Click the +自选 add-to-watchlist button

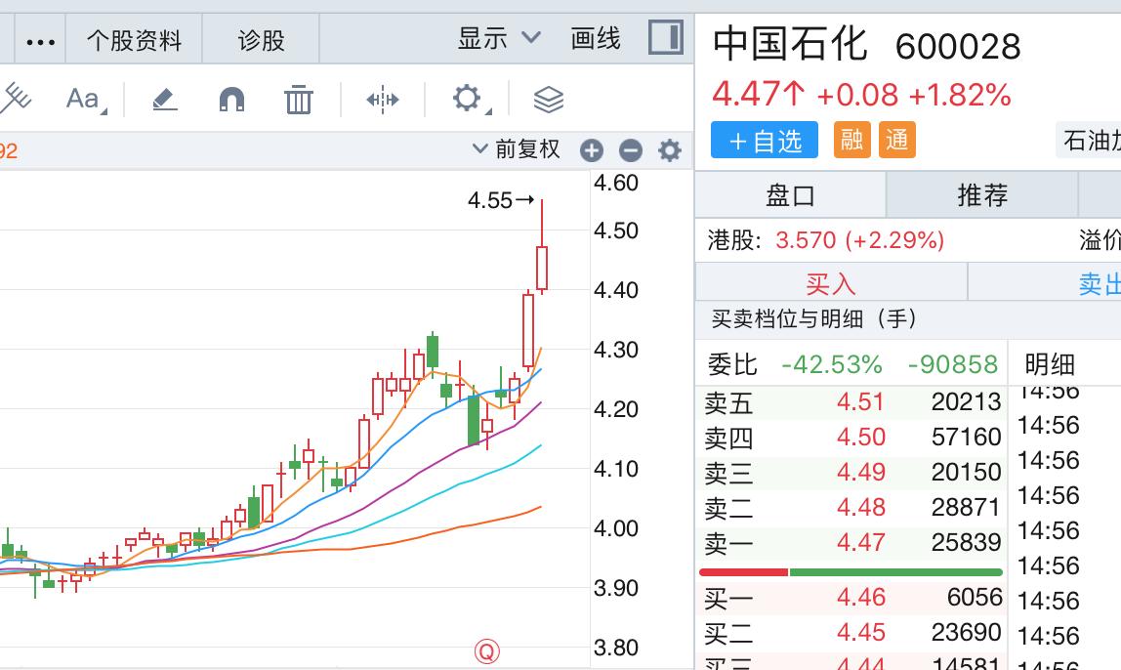(x=764, y=140)
